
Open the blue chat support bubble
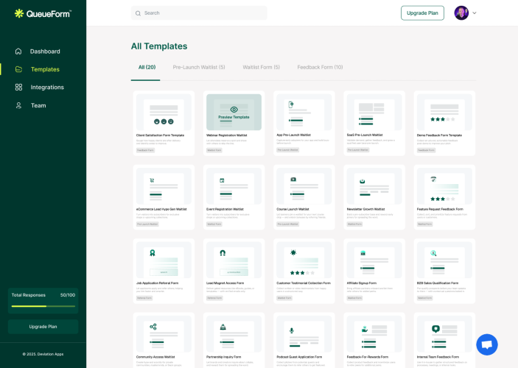[486, 344]
